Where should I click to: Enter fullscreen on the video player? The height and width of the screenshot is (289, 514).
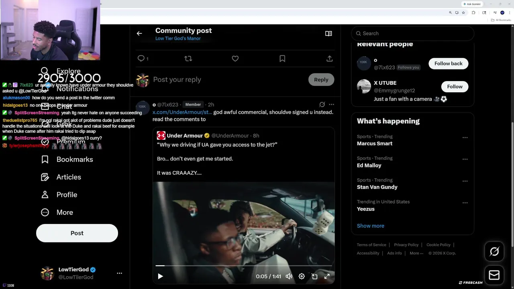tap(327, 276)
